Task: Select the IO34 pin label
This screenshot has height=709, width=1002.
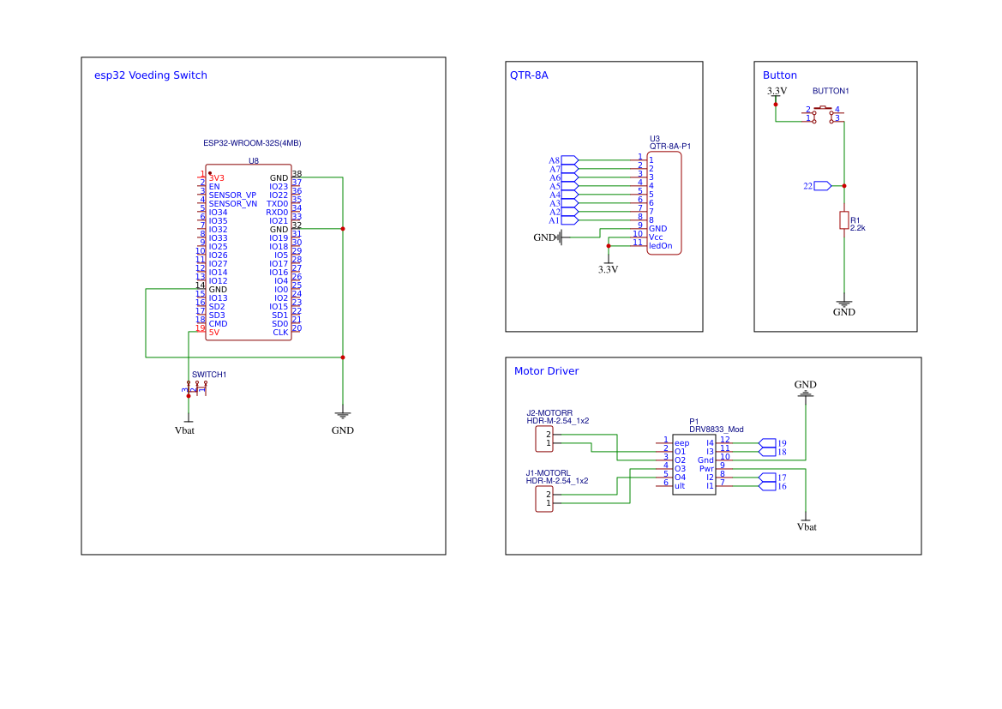Action: (x=218, y=213)
